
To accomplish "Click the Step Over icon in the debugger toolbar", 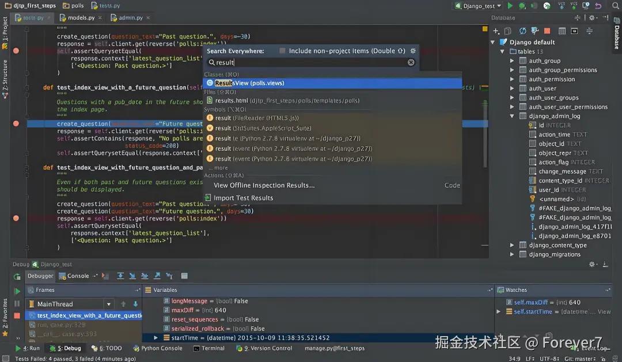I will [x=120, y=276].
